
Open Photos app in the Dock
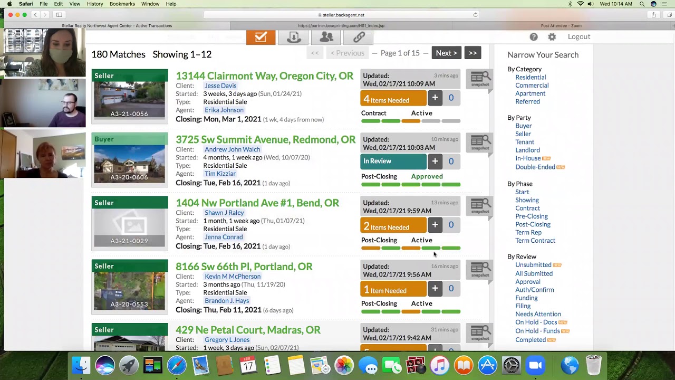pos(344,365)
